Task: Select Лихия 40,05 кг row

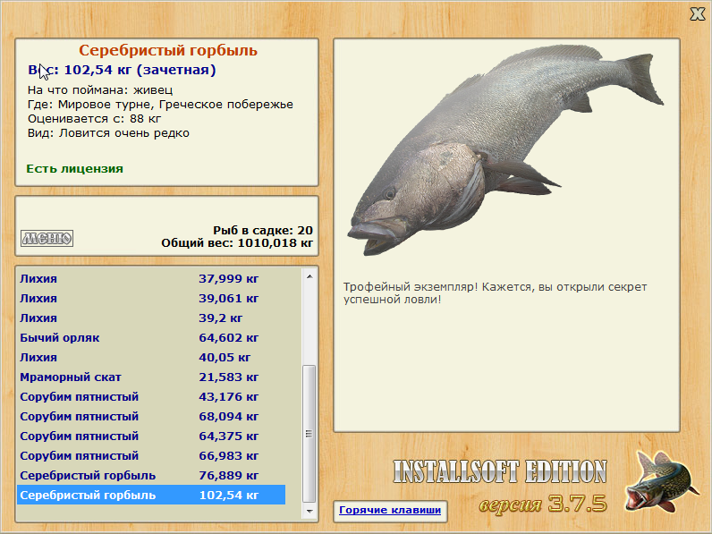Action: (151, 358)
